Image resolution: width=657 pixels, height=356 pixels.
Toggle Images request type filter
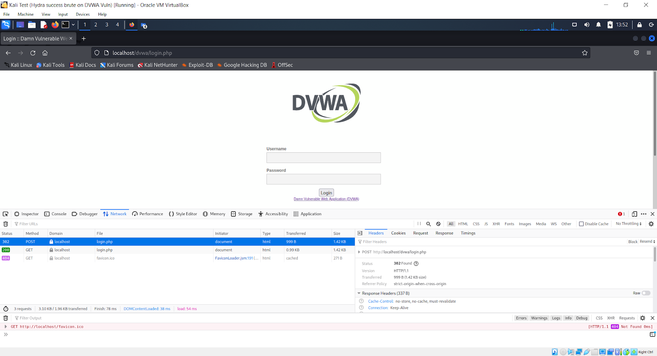click(x=525, y=224)
